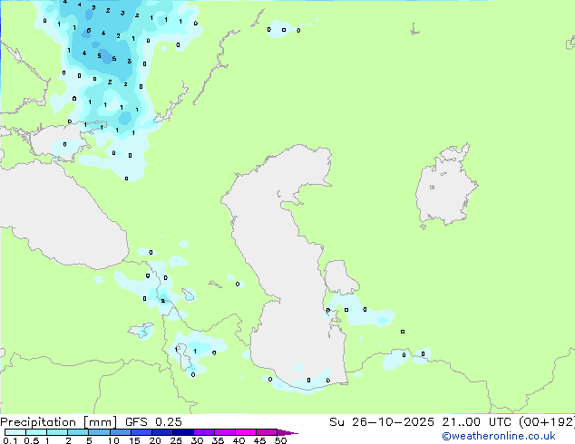This screenshot has height=444, width=575.
Task: Click the "50" legend scale label
Action: (x=280, y=440)
